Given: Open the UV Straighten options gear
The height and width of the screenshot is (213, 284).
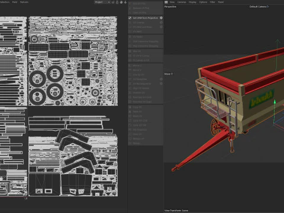Looking at the screenshot, I should [x=161, y=79].
